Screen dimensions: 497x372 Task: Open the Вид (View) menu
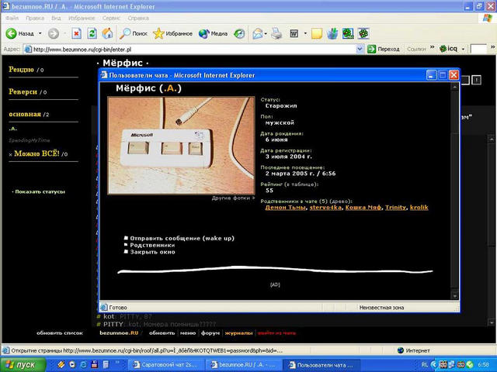tap(57, 17)
